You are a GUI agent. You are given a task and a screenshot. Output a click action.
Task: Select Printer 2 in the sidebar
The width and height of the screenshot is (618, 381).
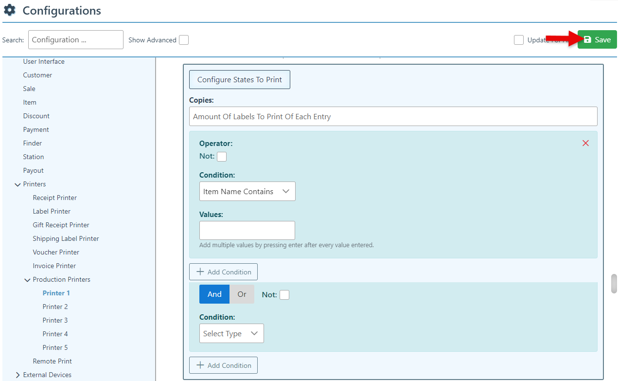pos(55,307)
